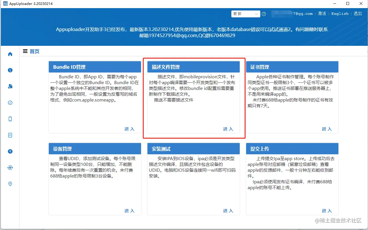Close the AppUploader window
The image size is (368, 230).
(361, 4)
